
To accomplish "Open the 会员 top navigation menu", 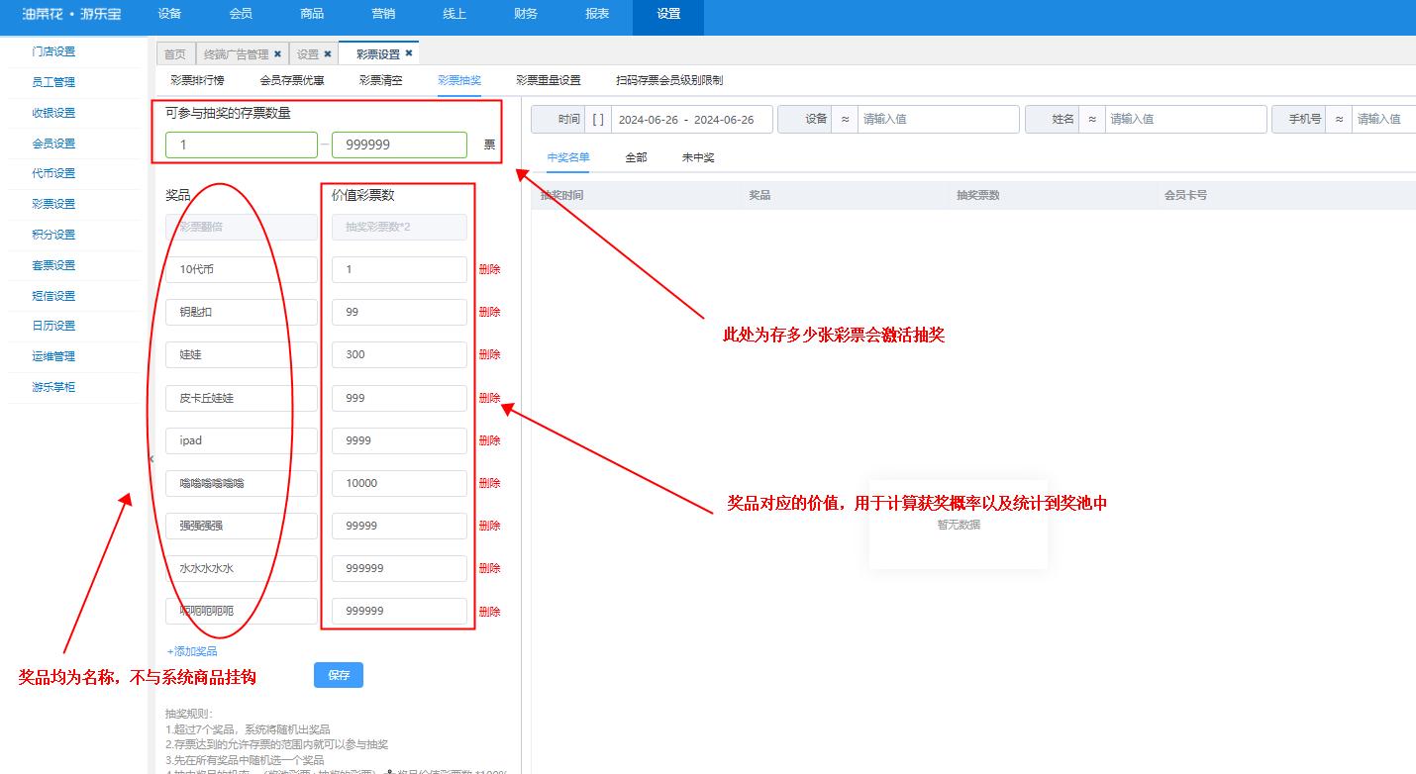I will (x=241, y=14).
